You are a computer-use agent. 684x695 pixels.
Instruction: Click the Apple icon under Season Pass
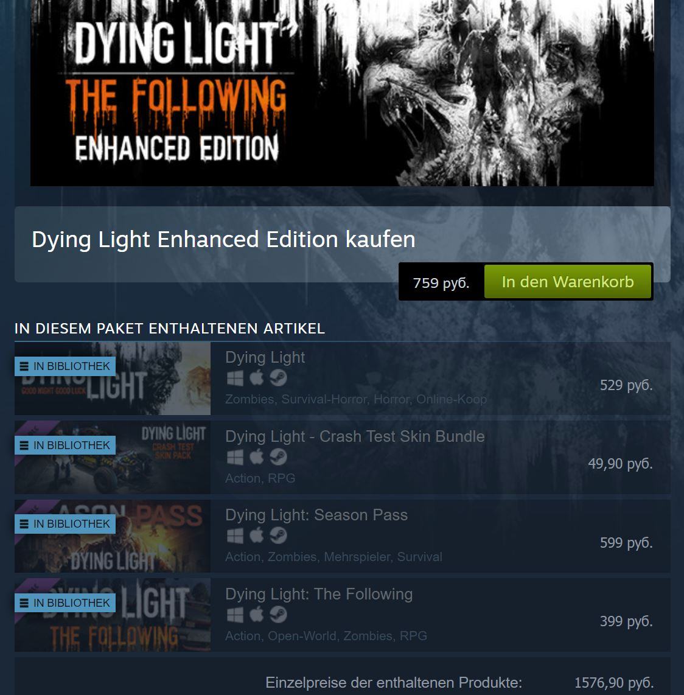click(257, 536)
